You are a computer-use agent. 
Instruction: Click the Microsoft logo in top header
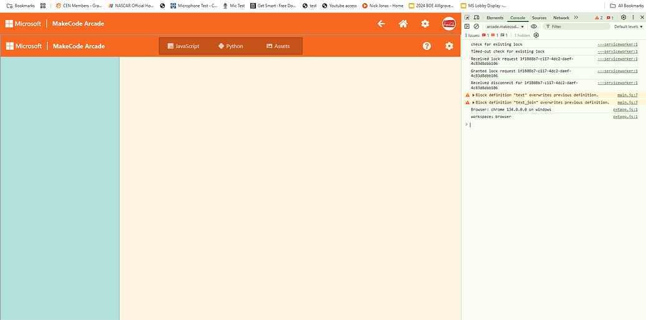[x=23, y=24]
